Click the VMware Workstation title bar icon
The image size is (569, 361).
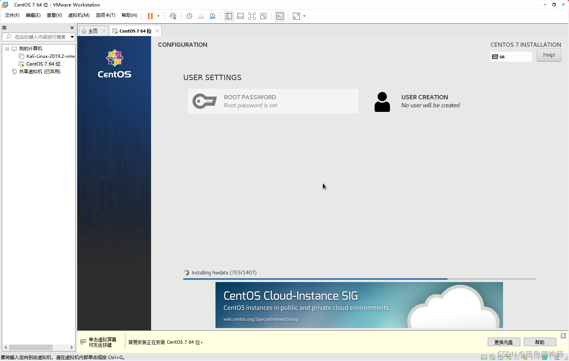5,5
